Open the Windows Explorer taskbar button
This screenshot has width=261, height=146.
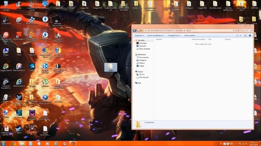click(22, 143)
